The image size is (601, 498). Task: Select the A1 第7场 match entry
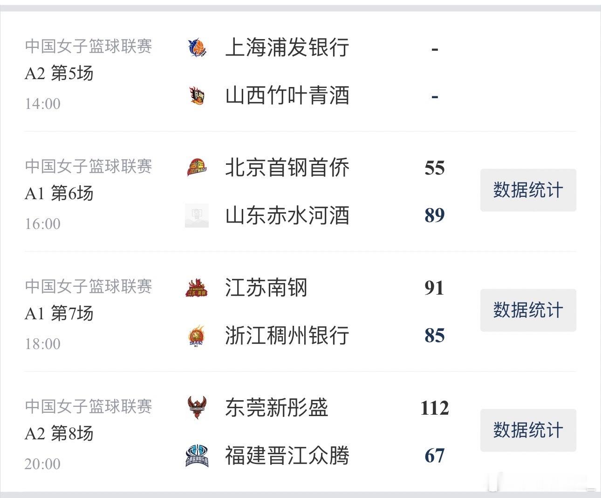pyautogui.click(x=59, y=313)
